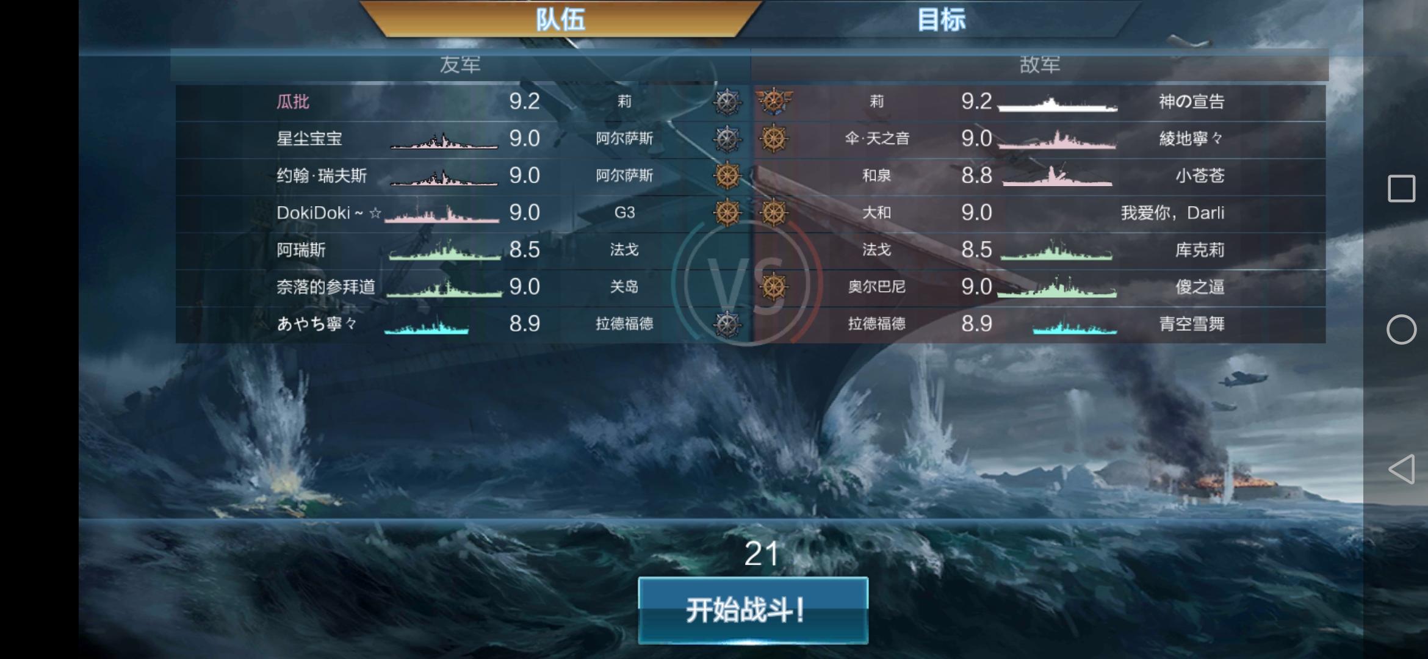Tap the Android home circle button

pos(1401,329)
